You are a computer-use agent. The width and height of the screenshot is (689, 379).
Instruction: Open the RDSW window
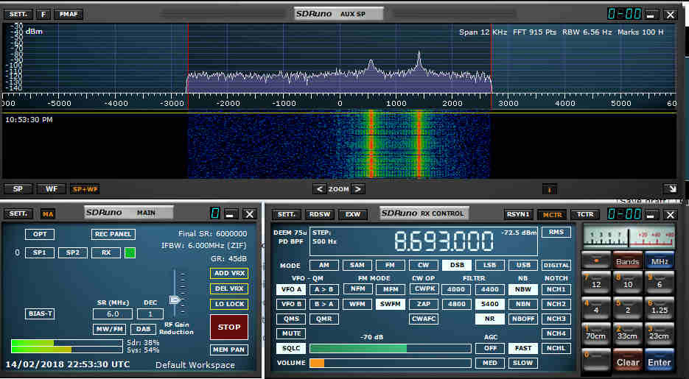pyautogui.click(x=320, y=214)
